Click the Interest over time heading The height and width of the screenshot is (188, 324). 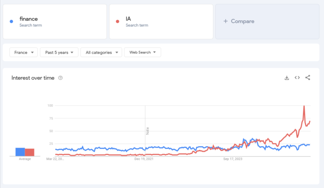point(33,78)
